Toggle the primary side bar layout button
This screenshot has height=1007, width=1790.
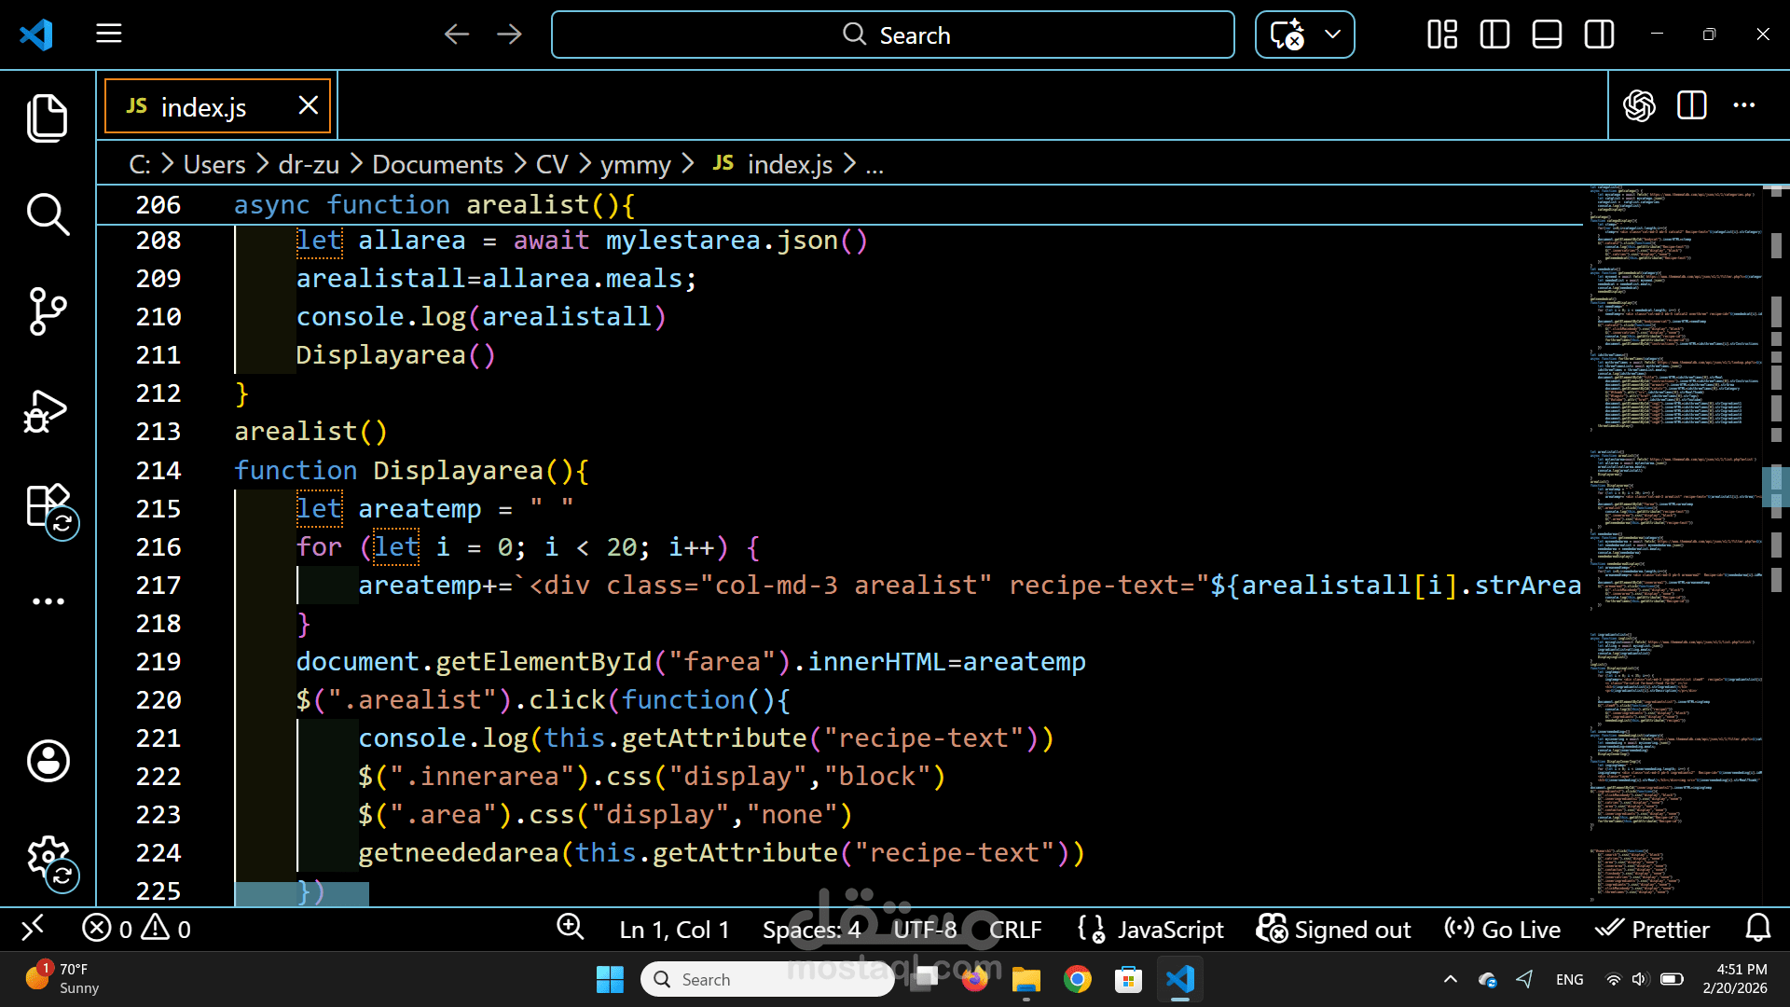pos(1494,35)
